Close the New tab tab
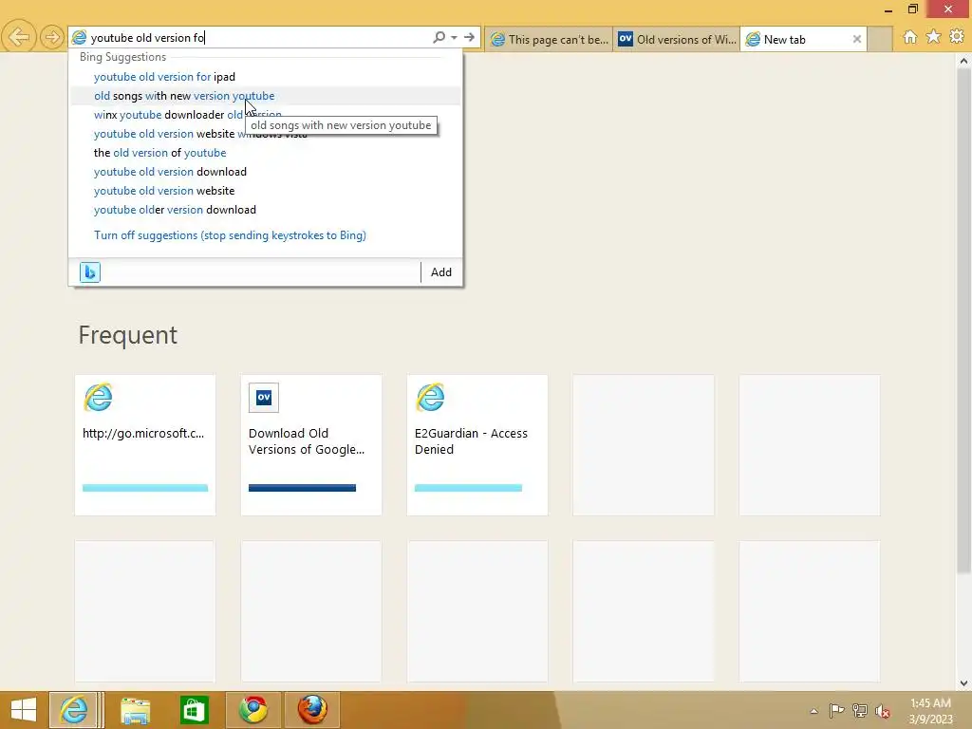Image resolution: width=972 pixels, height=729 pixels. tap(857, 39)
